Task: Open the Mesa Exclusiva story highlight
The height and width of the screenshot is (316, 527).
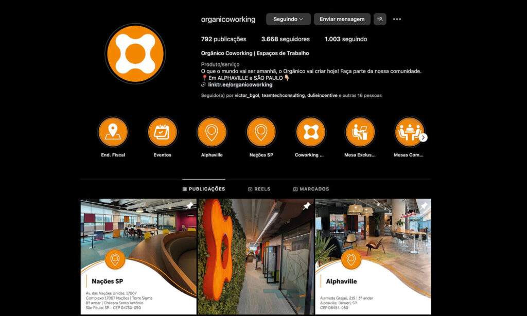Action: pyautogui.click(x=360, y=132)
